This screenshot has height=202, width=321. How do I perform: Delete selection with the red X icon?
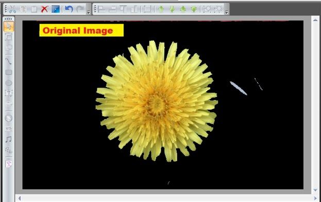[x=44, y=9]
